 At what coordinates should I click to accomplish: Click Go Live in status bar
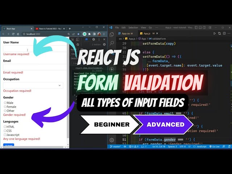pyautogui.click(x=214, y=146)
